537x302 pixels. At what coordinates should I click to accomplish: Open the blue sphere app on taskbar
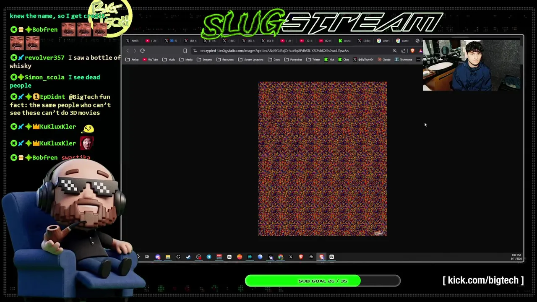tap(260, 257)
